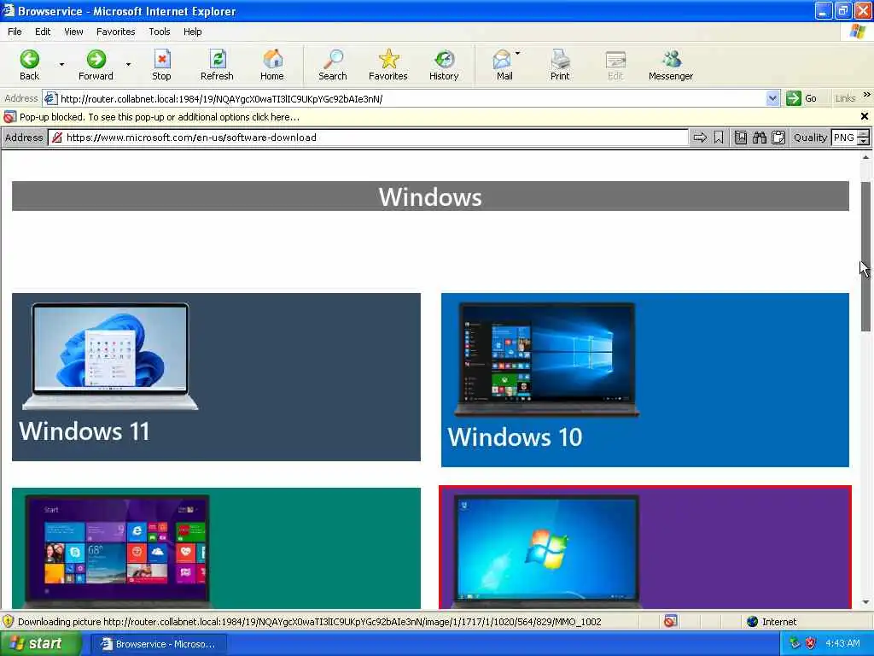Open the Edit menu
The width and height of the screenshot is (874, 656).
tap(43, 32)
